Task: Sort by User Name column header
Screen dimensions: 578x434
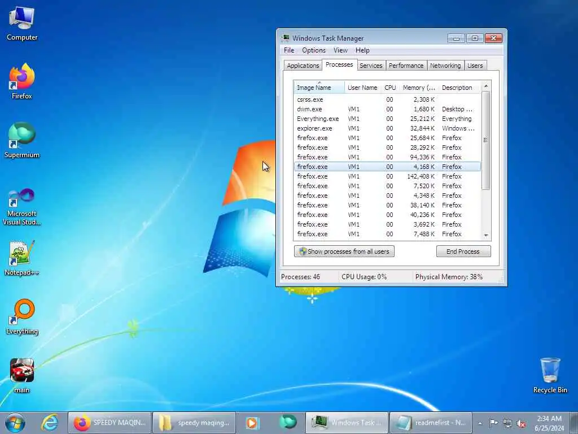Action: point(362,88)
